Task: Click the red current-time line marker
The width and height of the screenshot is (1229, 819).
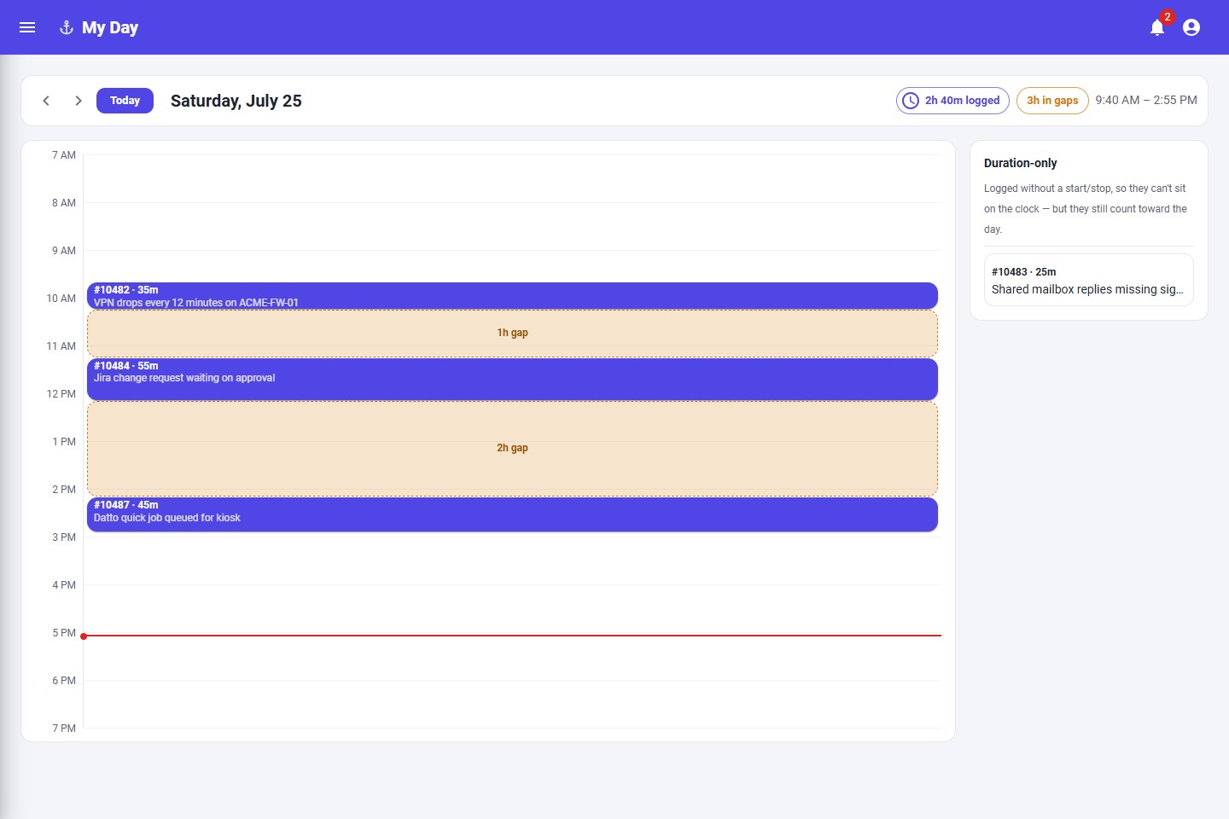Action: point(512,636)
